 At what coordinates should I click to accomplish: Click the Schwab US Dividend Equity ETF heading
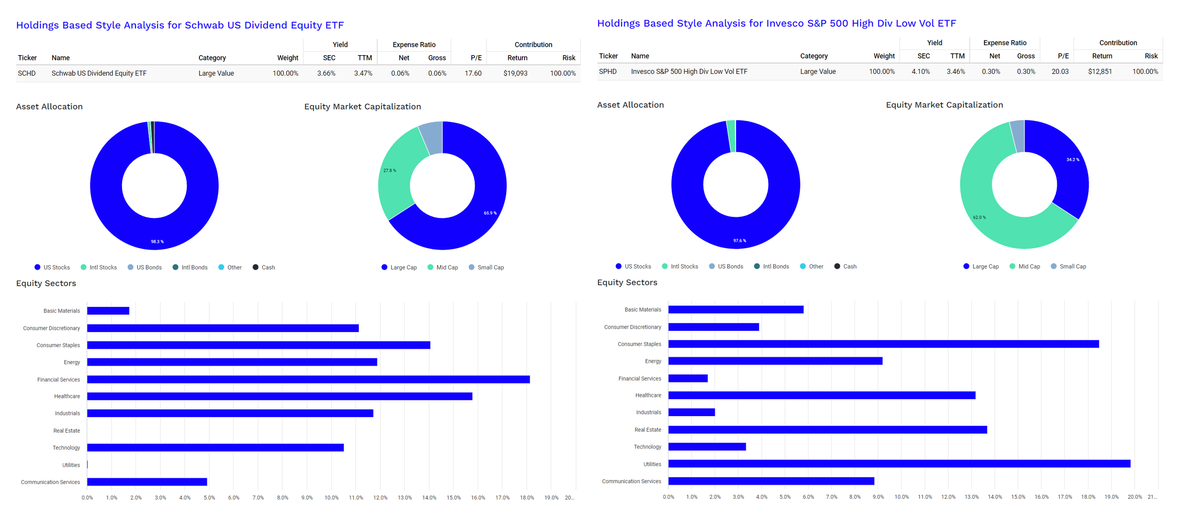(x=179, y=25)
